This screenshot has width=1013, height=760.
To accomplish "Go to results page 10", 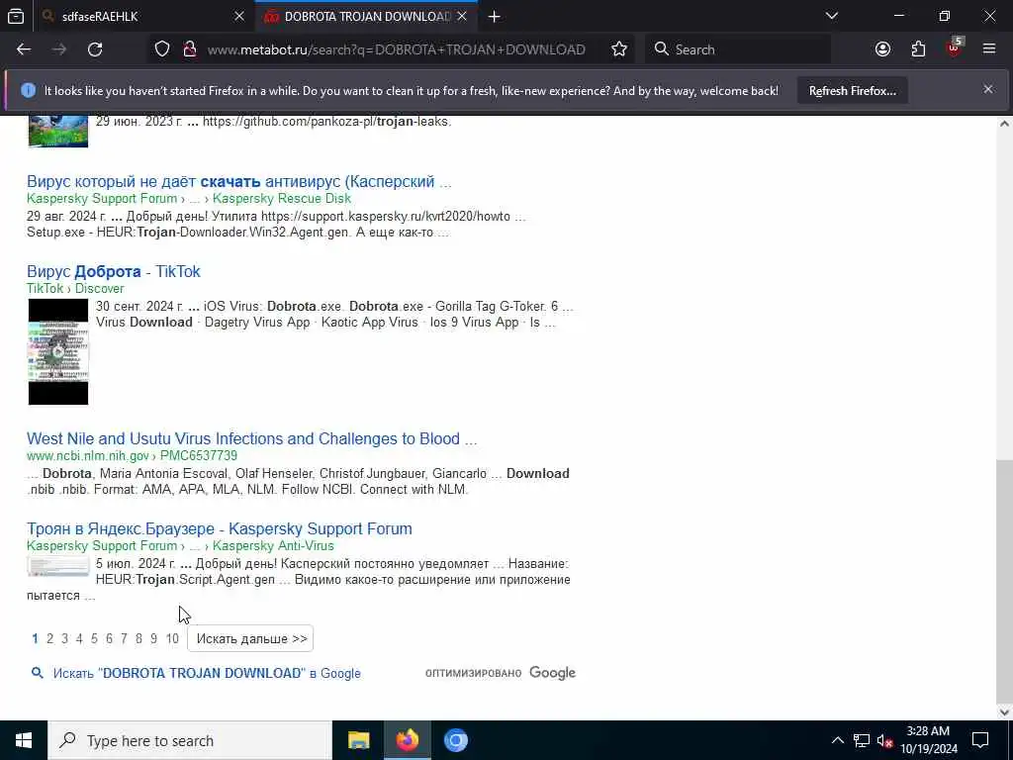I will [172, 638].
